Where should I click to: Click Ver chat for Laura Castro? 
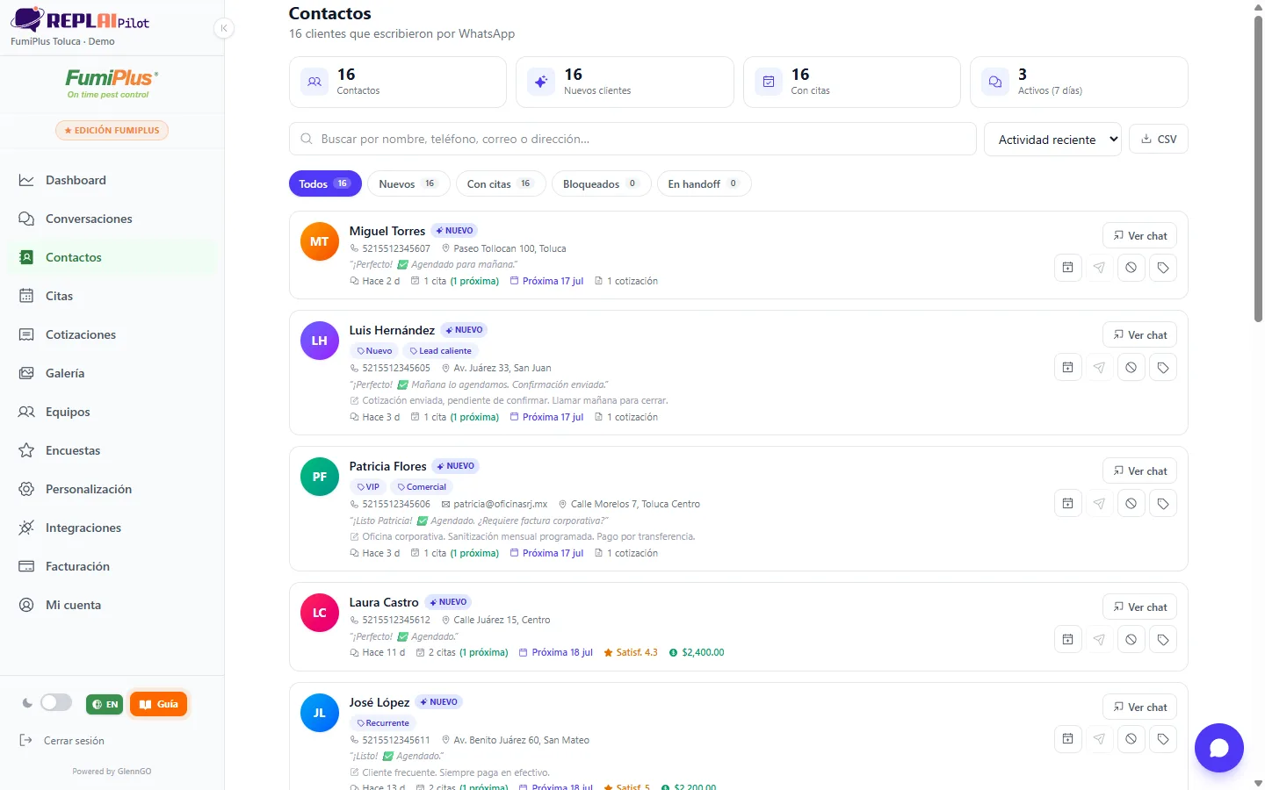1139,607
